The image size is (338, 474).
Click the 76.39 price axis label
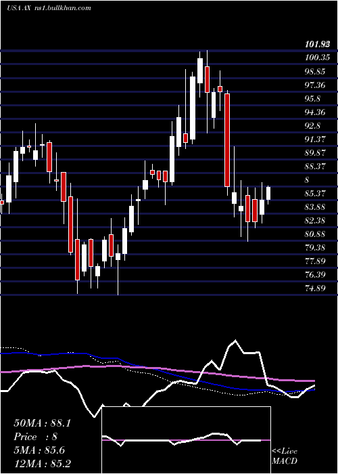[315, 275]
